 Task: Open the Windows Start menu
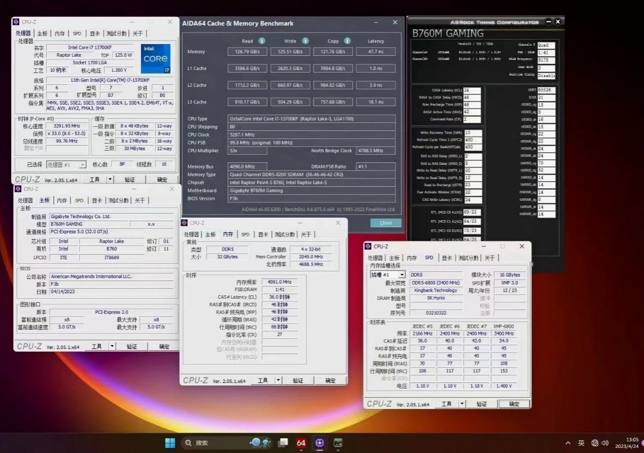coord(170,443)
